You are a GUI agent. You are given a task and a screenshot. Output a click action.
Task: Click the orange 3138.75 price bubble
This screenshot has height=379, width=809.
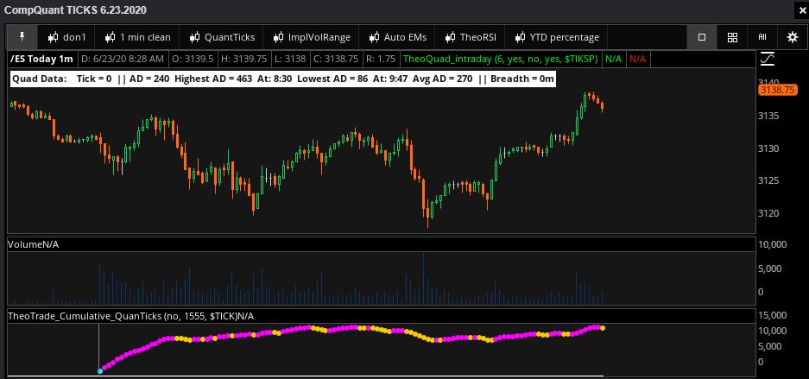[x=775, y=90]
